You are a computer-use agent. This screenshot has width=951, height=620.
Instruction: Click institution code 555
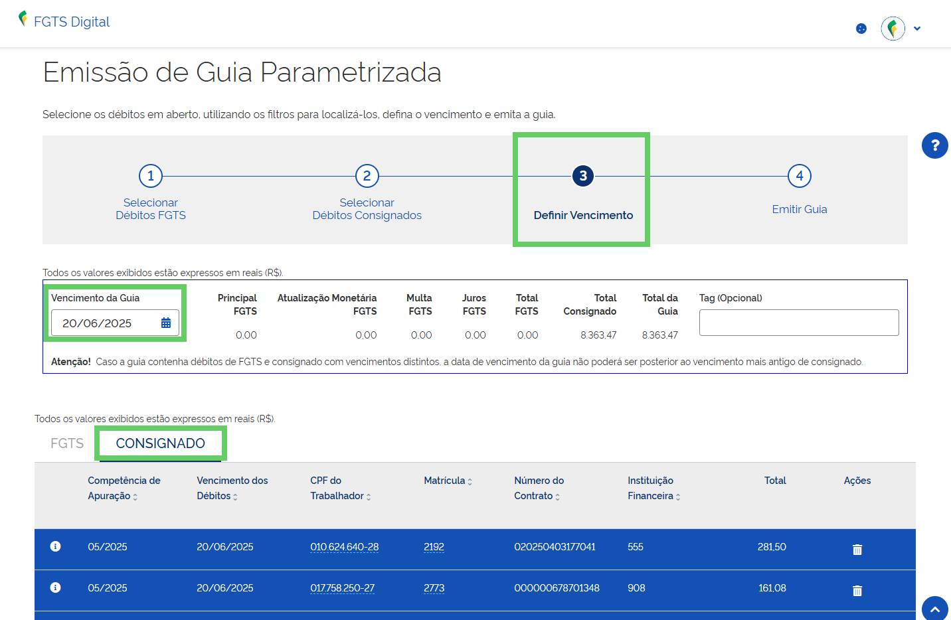636,547
